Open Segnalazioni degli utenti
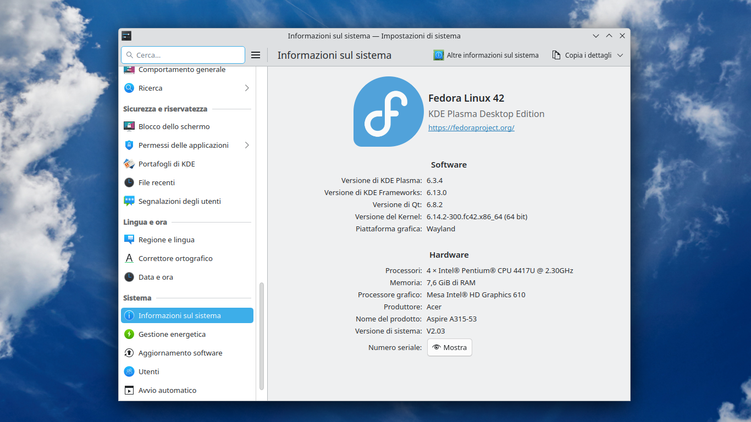 (129, 201)
